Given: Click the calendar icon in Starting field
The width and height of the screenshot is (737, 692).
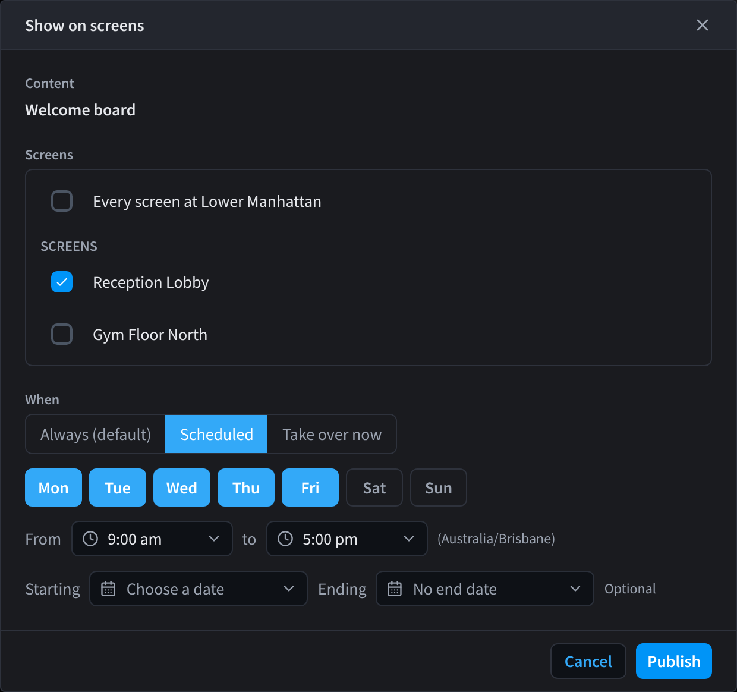Looking at the screenshot, I should coord(108,589).
